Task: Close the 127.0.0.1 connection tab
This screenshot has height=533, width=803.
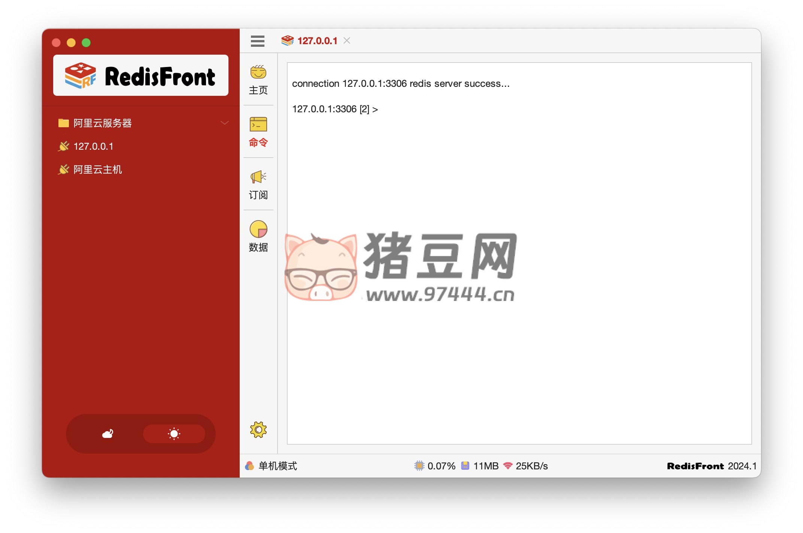Action: point(347,40)
